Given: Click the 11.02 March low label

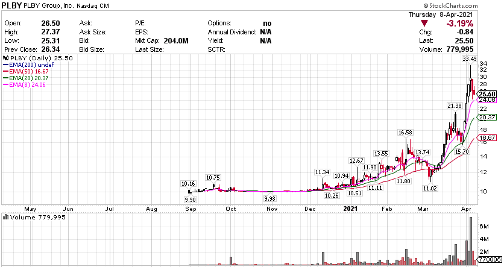Looking at the screenshot, I should tap(430, 188).
